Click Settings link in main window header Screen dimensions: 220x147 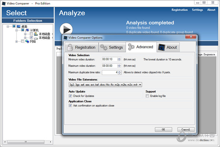197,10
